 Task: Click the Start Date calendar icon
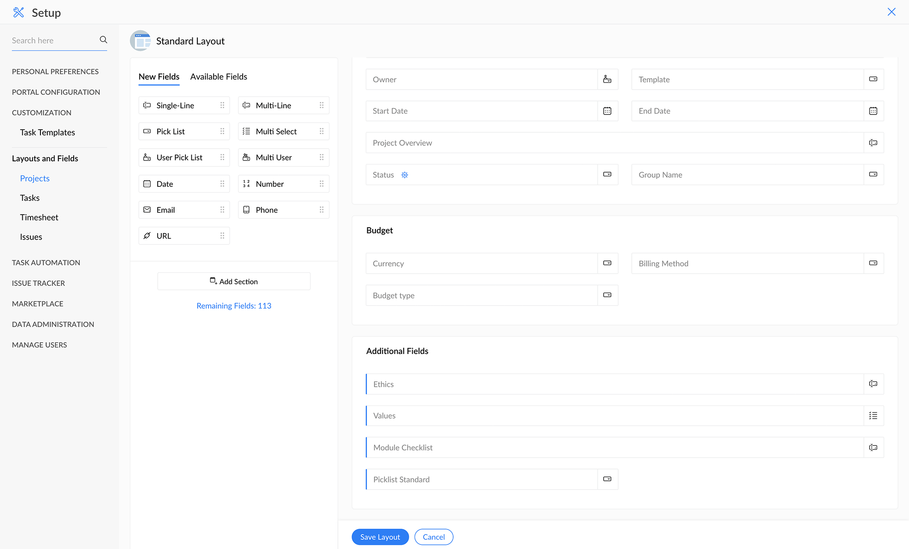607,111
